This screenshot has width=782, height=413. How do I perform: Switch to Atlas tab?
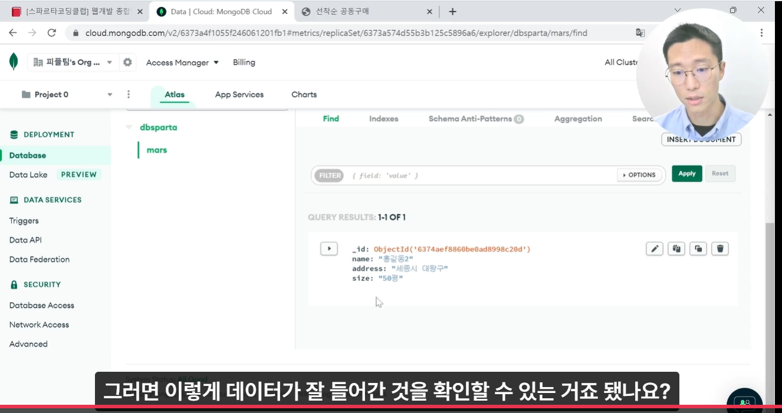tap(175, 94)
